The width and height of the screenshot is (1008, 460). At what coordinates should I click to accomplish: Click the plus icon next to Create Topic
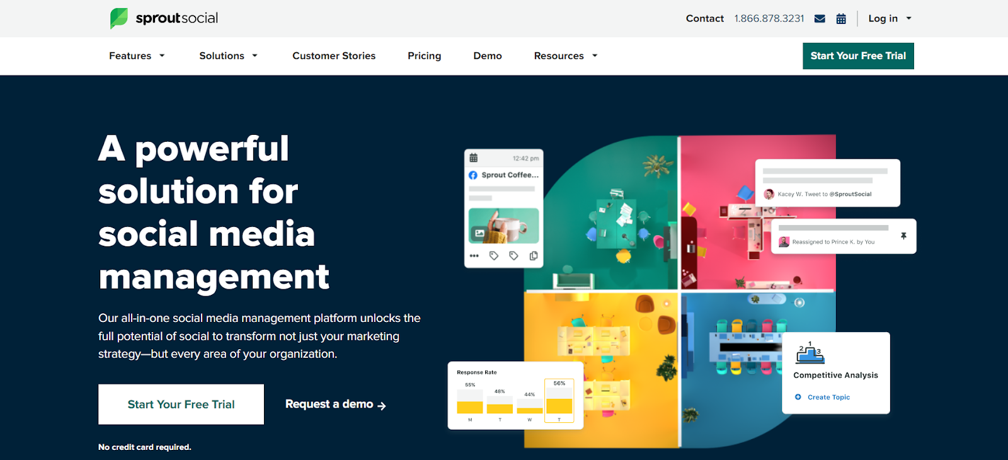pos(798,397)
